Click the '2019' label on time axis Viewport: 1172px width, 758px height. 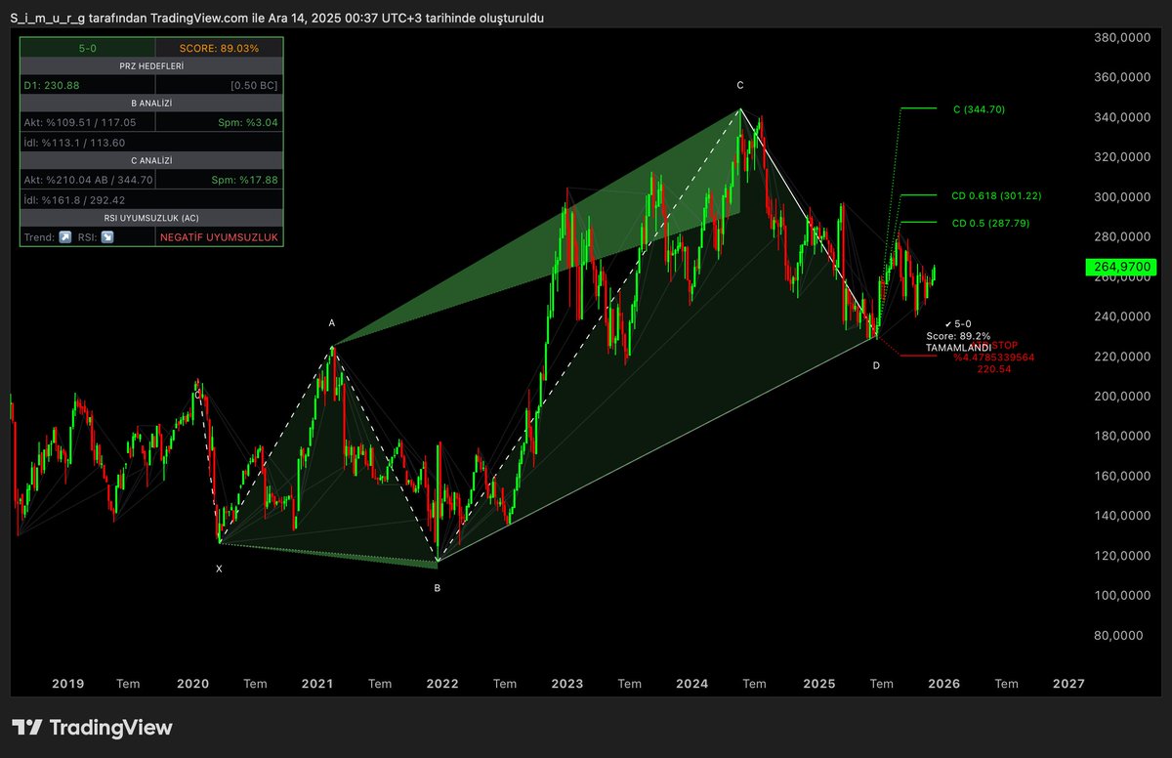coord(66,684)
